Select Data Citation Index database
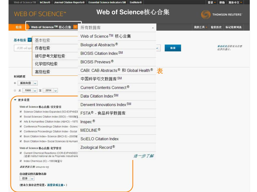Image resolution: width=257 pixels, height=192 pixels. click(117, 96)
